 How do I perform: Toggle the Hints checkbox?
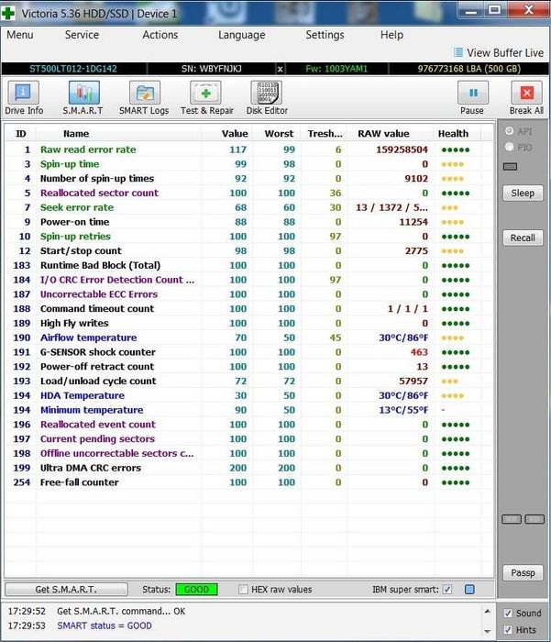pos(508,630)
